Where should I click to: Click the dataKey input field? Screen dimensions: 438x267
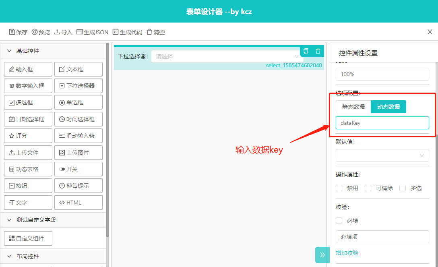click(382, 123)
